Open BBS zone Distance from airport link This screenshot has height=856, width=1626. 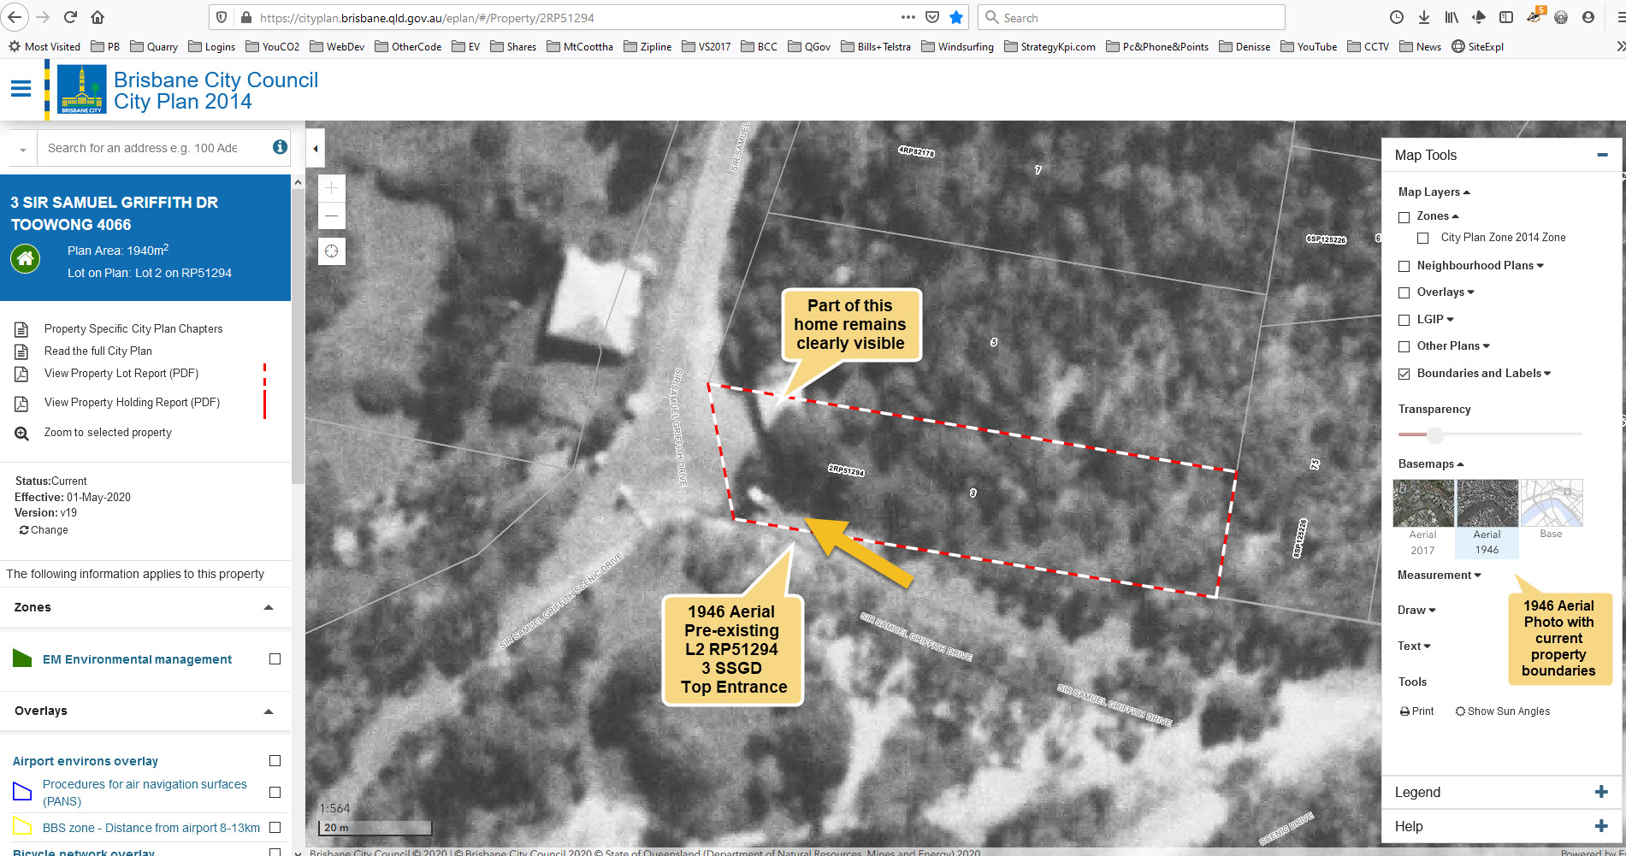[151, 828]
